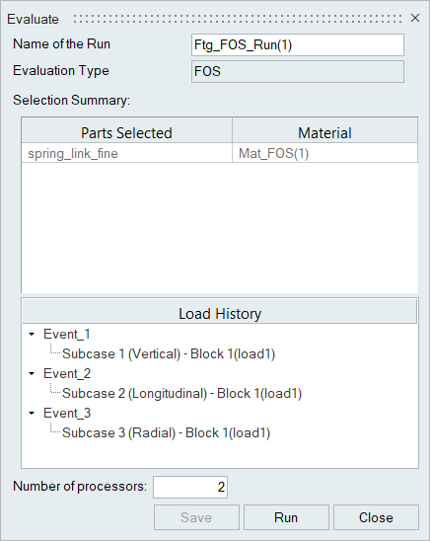Collapse the Event_1 tree node
Screen dimensions: 430x541
pyautogui.click(x=32, y=334)
